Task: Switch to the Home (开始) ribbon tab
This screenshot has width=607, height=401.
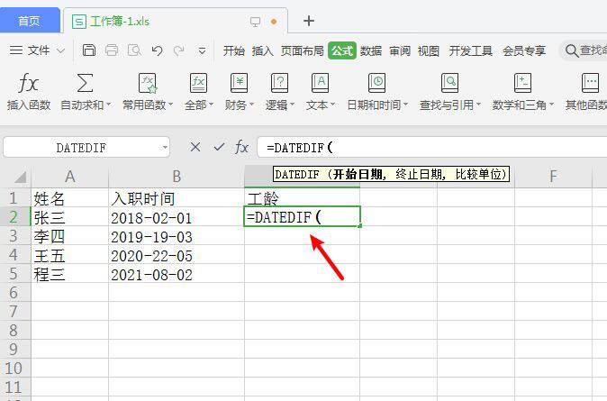Action: tap(234, 50)
